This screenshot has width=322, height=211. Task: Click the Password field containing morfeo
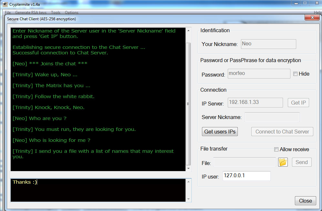coord(259,73)
